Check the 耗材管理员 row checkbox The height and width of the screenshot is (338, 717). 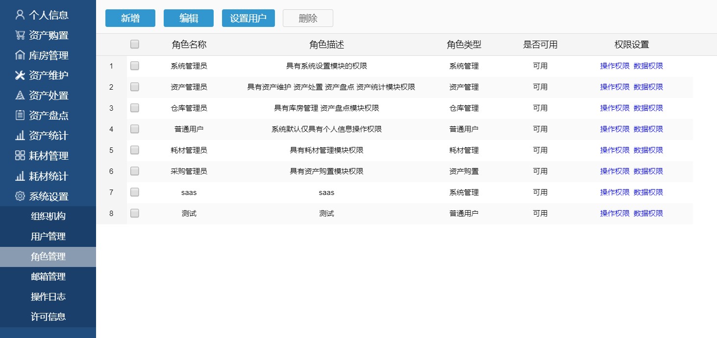coord(135,150)
